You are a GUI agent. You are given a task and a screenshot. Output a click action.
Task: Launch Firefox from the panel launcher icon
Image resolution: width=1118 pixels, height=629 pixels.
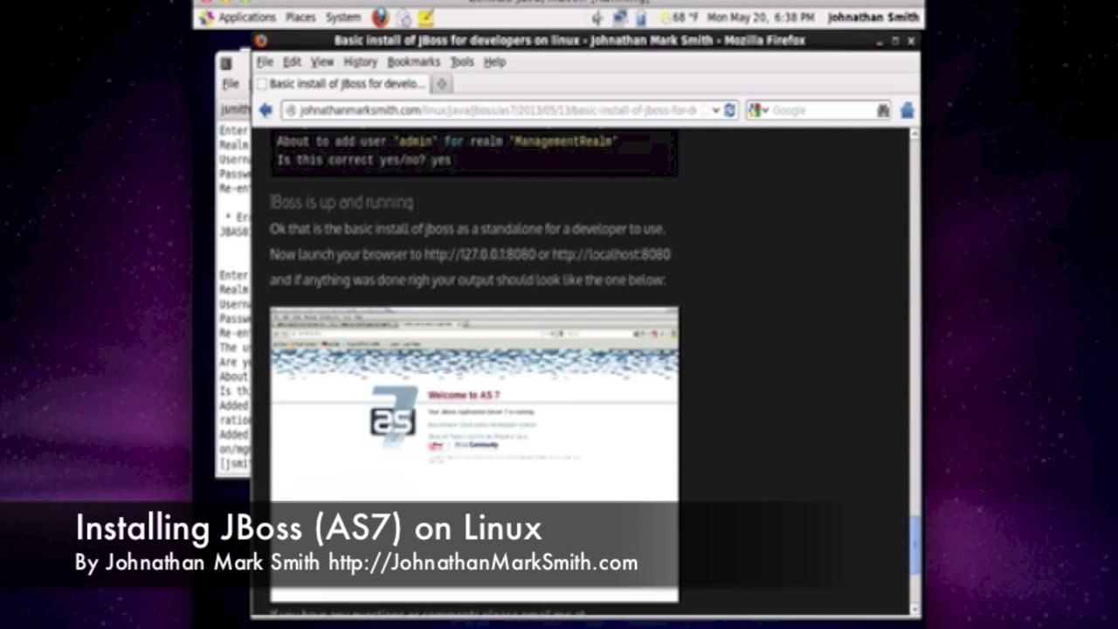380,17
